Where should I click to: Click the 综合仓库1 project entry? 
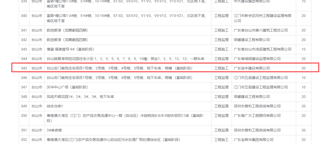click(55, 106)
